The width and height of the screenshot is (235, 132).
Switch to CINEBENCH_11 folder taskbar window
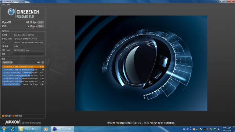coord(29,129)
